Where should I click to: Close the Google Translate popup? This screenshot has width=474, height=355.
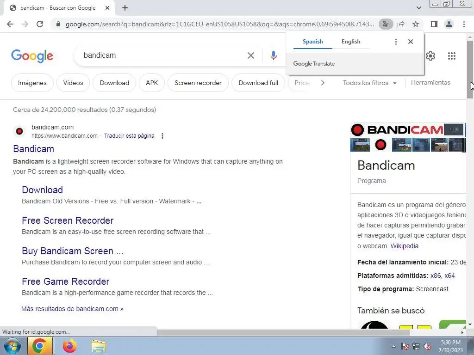click(x=410, y=42)
